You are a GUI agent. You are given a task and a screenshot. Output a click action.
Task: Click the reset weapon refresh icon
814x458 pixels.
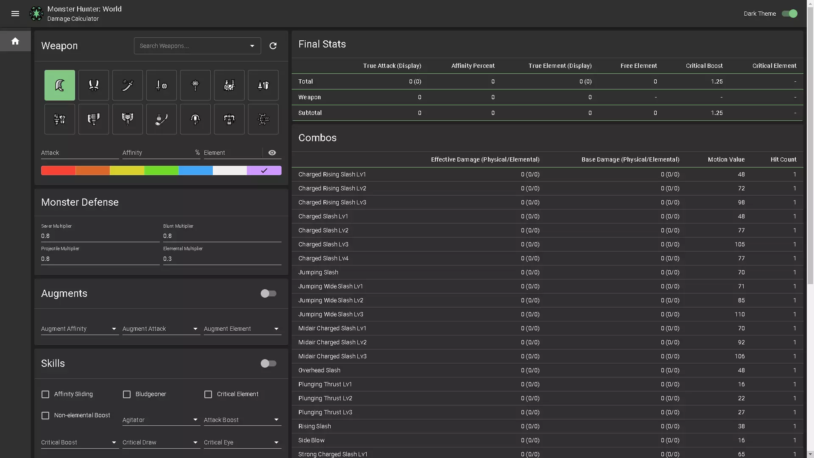[273, 46]
